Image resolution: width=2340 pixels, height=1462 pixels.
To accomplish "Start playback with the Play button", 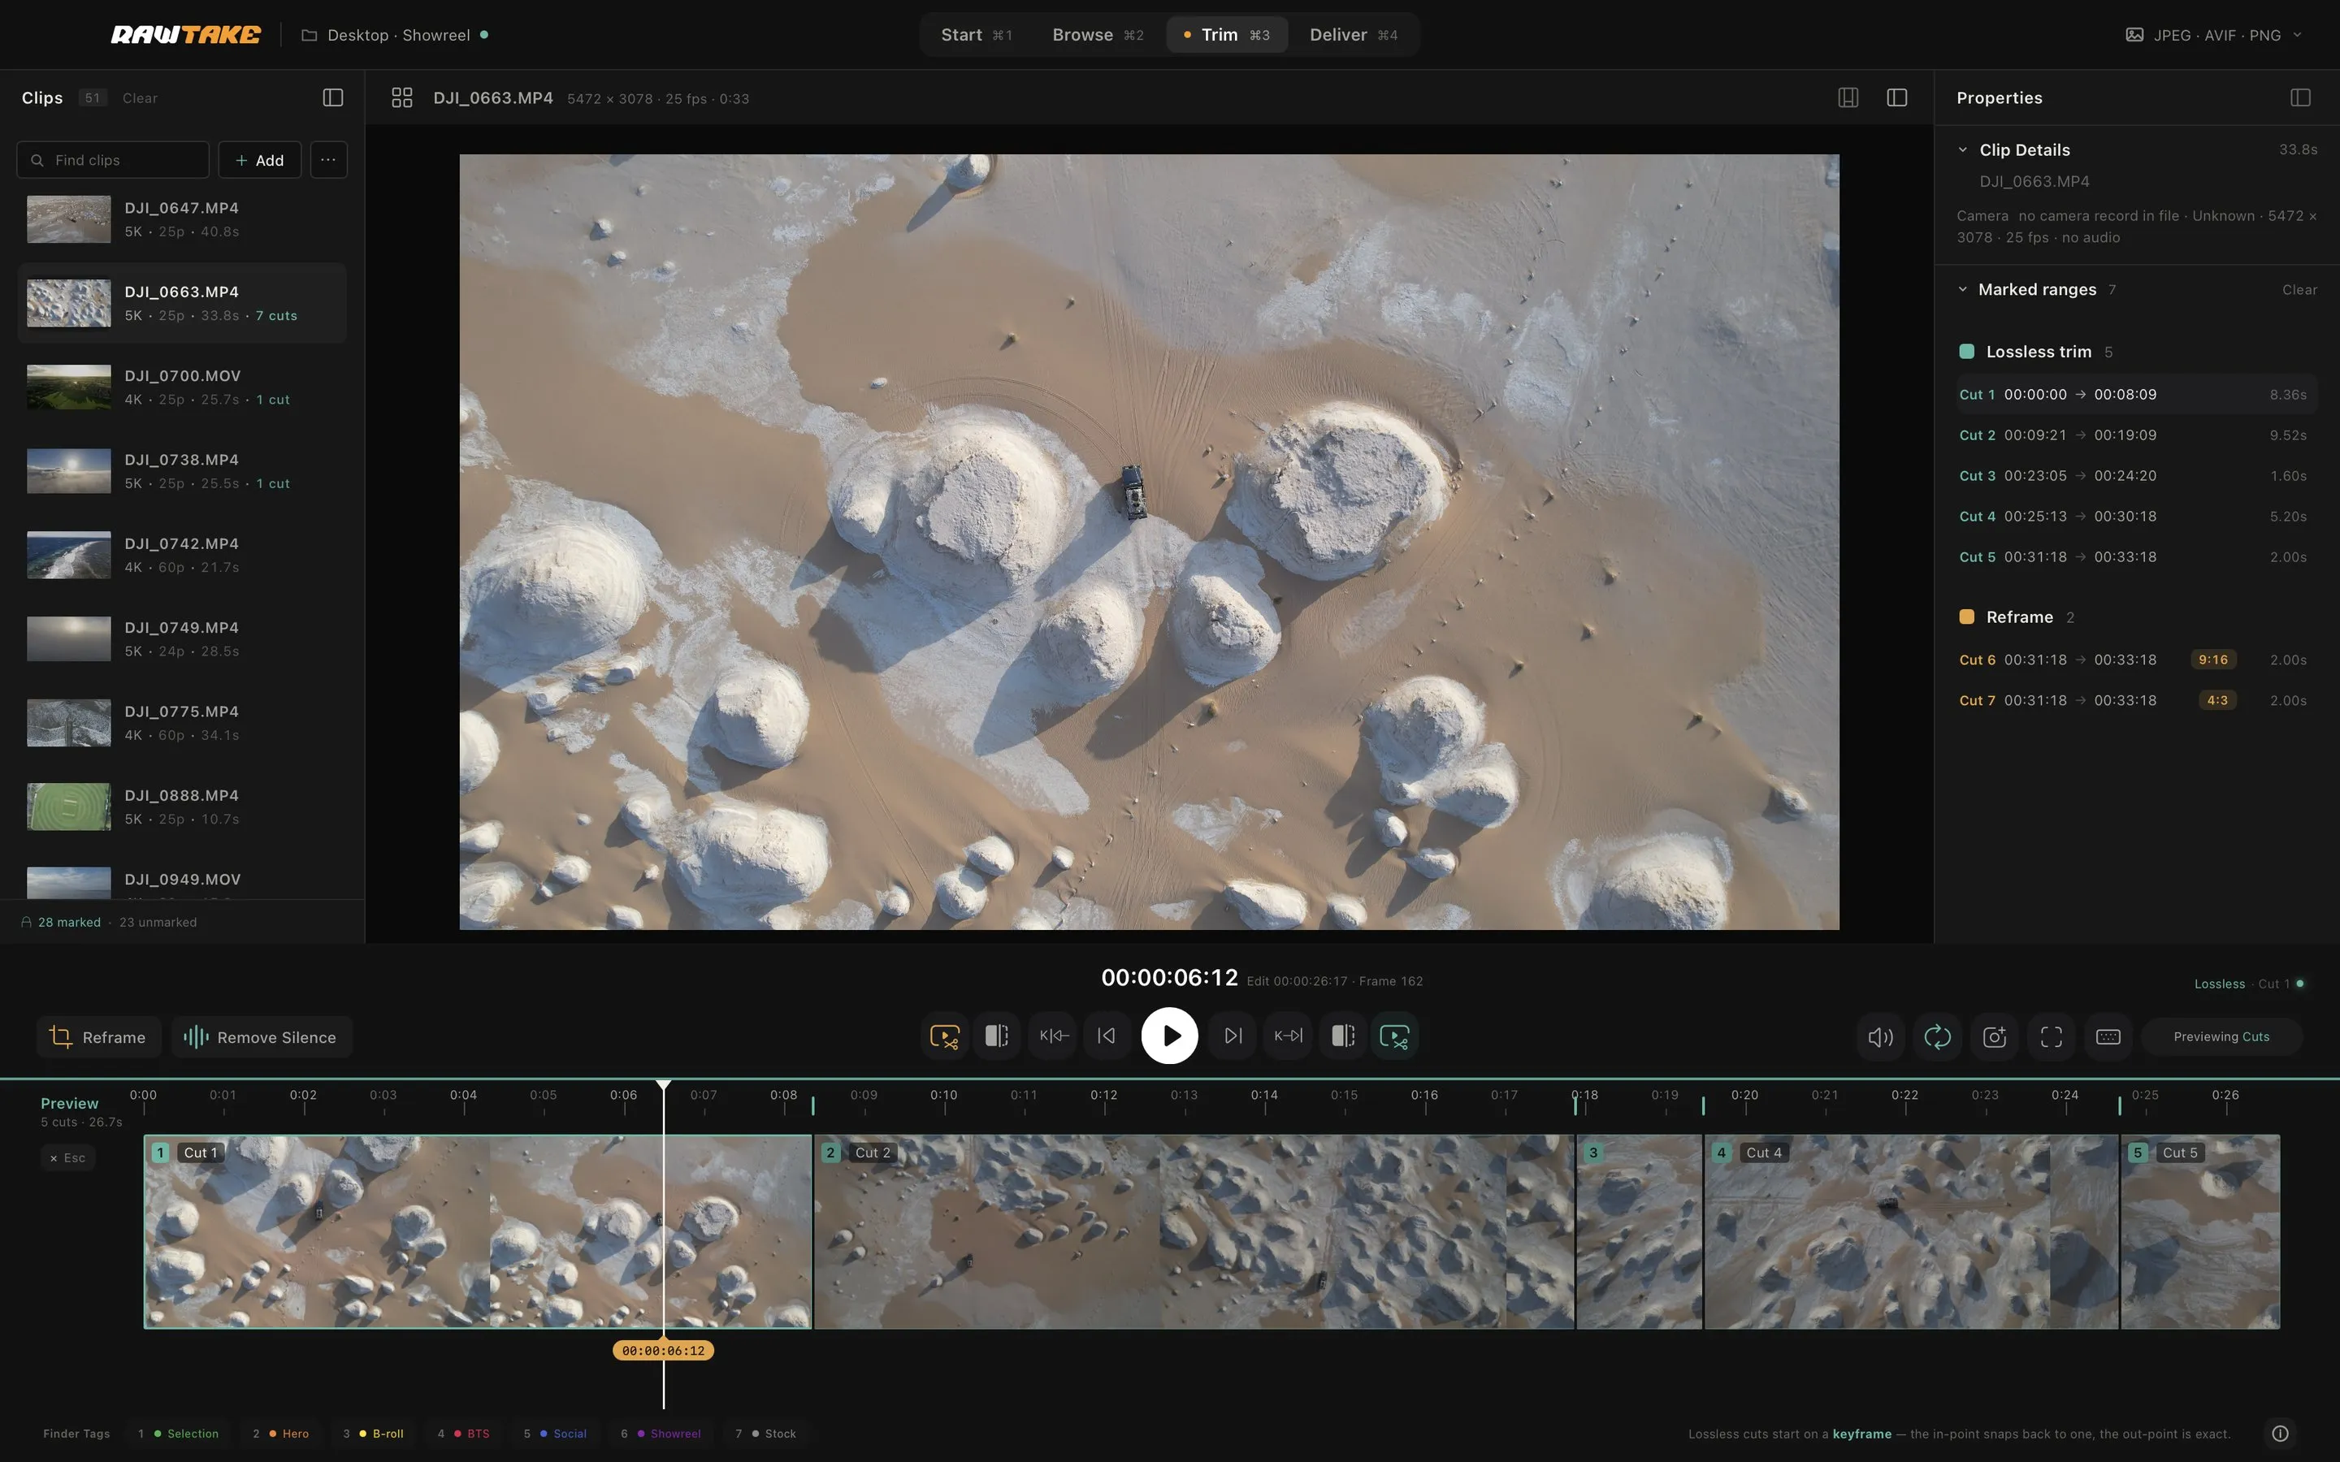I will click(1169, 1036).
